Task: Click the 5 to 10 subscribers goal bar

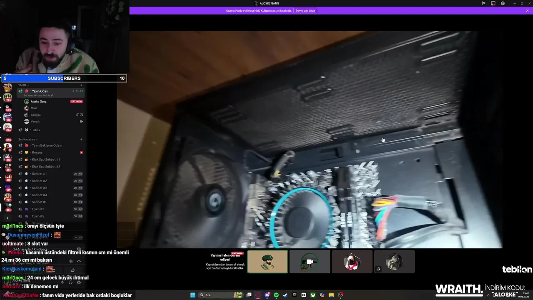Action: click(64, 78)
